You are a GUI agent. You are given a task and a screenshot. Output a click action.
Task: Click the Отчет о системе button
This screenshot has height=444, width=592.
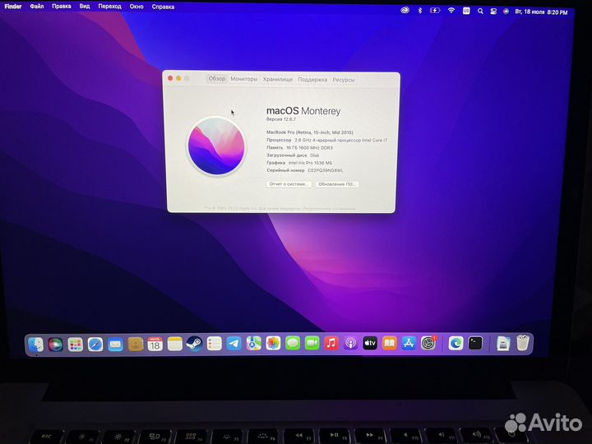pos(289,184)
